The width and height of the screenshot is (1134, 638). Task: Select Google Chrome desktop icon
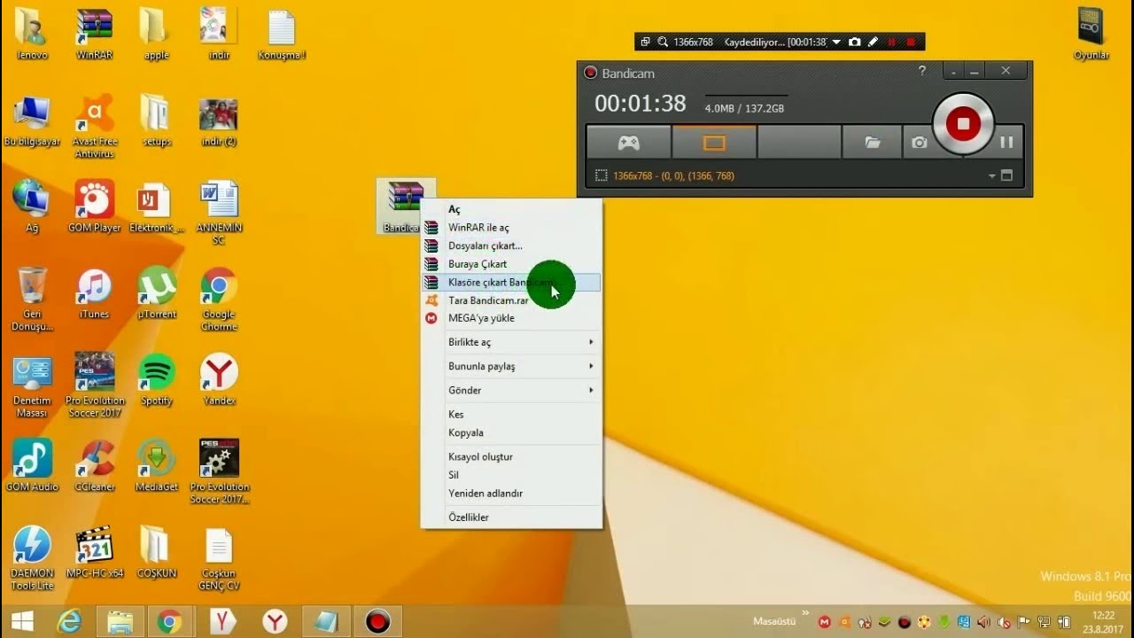(x=219, y=300)
